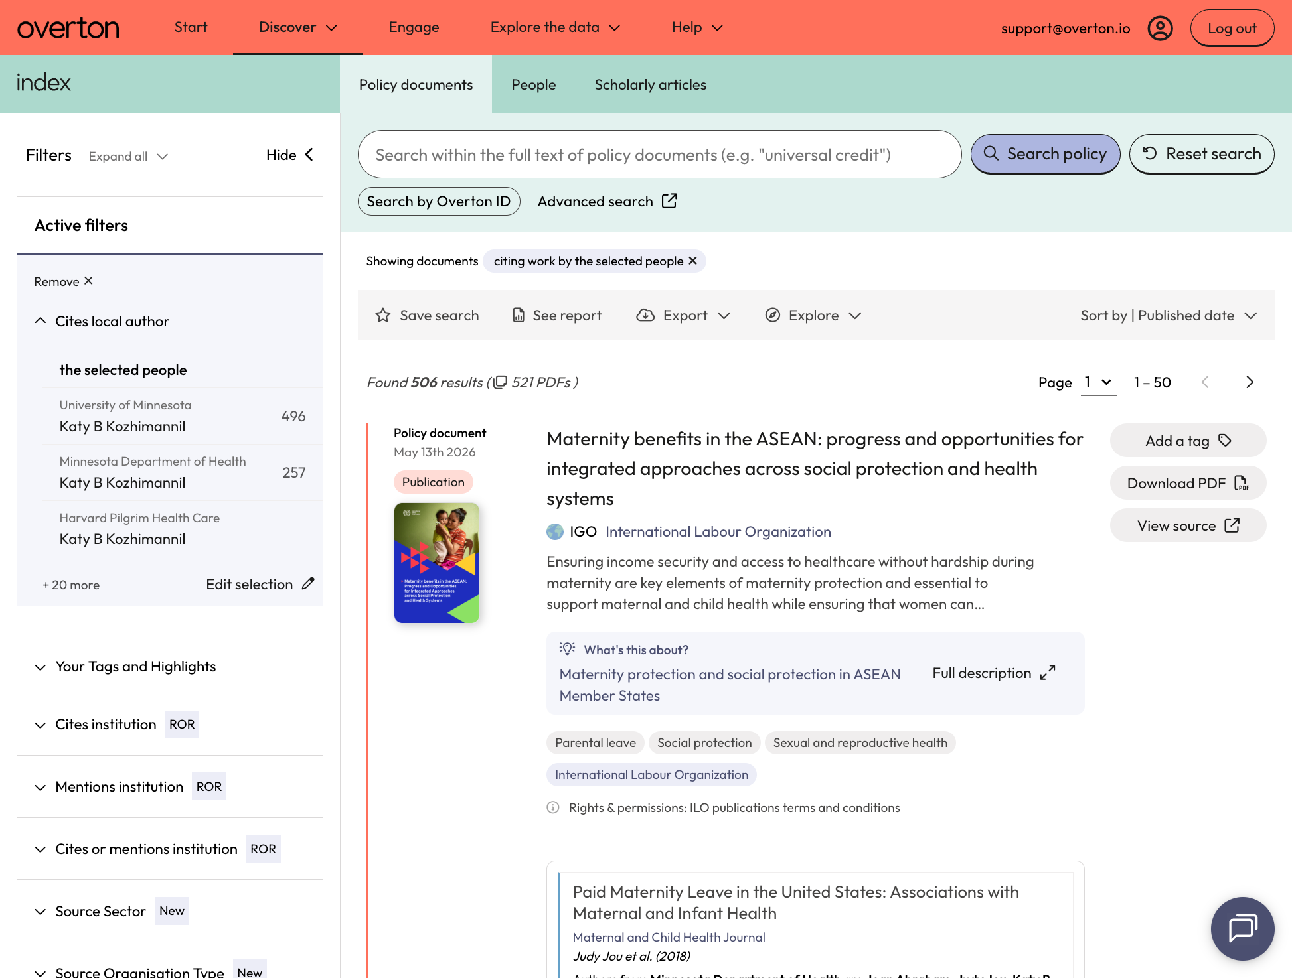The image size is (1292, 978).
Task: Hide the Filters sidebar
Action: click(x=290, y=155)
